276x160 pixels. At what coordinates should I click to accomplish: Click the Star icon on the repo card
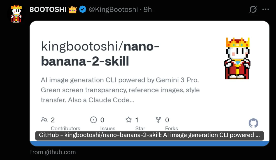pyautogui.click(x=129, y=120)
